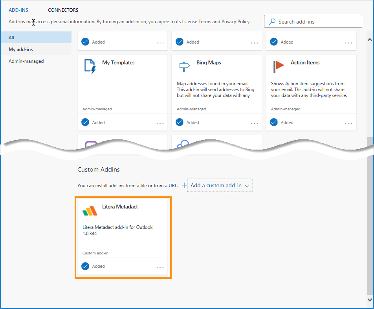Open more options for Bing Maps

pyautogui.click(x=254, y=124)
